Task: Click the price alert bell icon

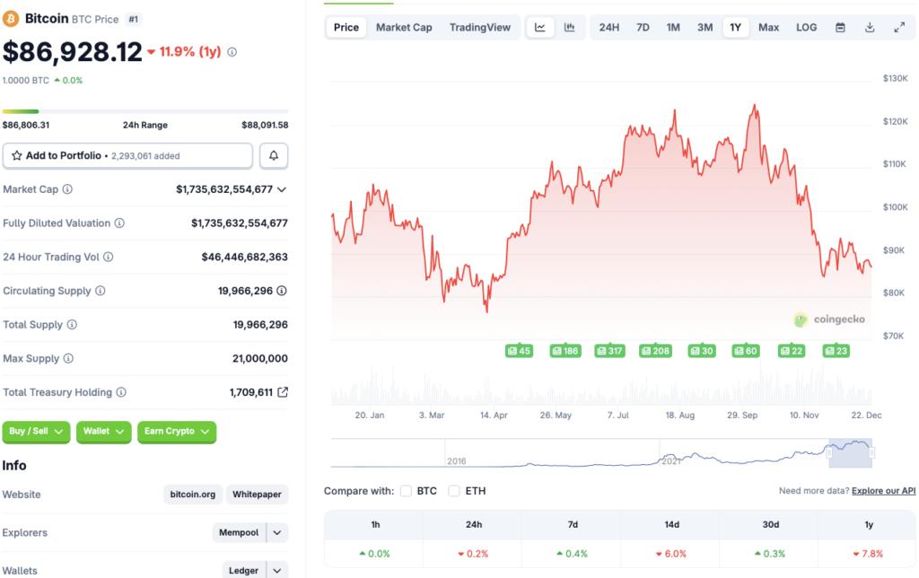Action: pyautogui.click(x=274, y=156)
